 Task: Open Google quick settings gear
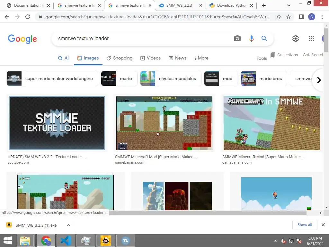(296, 39)
